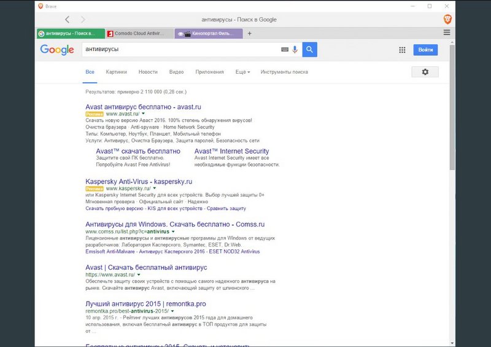Open Avast антивирус бесплатно - avast.ru result
491x347 pixels.
pyautogui.click(x=143, y=107)
